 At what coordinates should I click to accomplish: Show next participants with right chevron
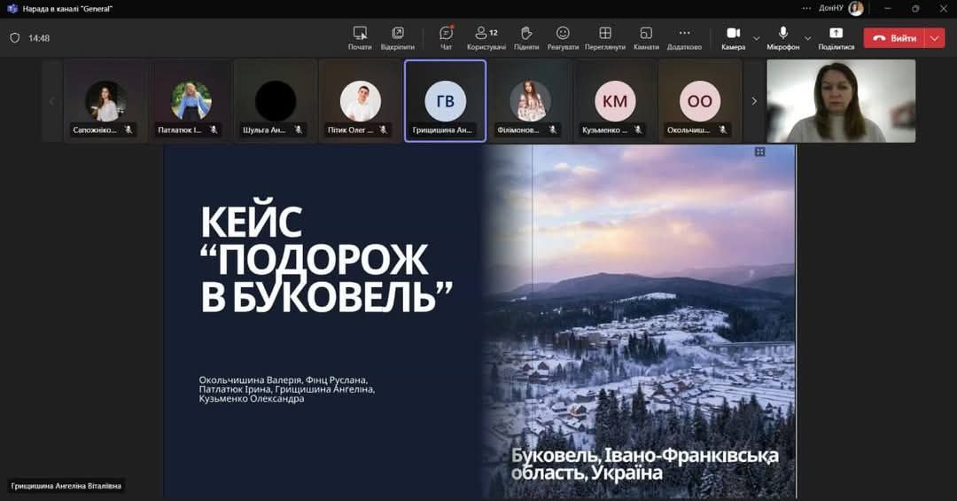(754, 101)
